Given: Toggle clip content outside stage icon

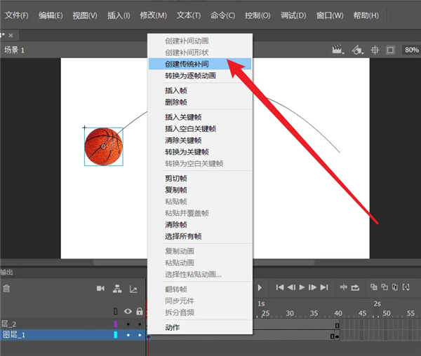Looking at the screenshot, I should 390,50.
